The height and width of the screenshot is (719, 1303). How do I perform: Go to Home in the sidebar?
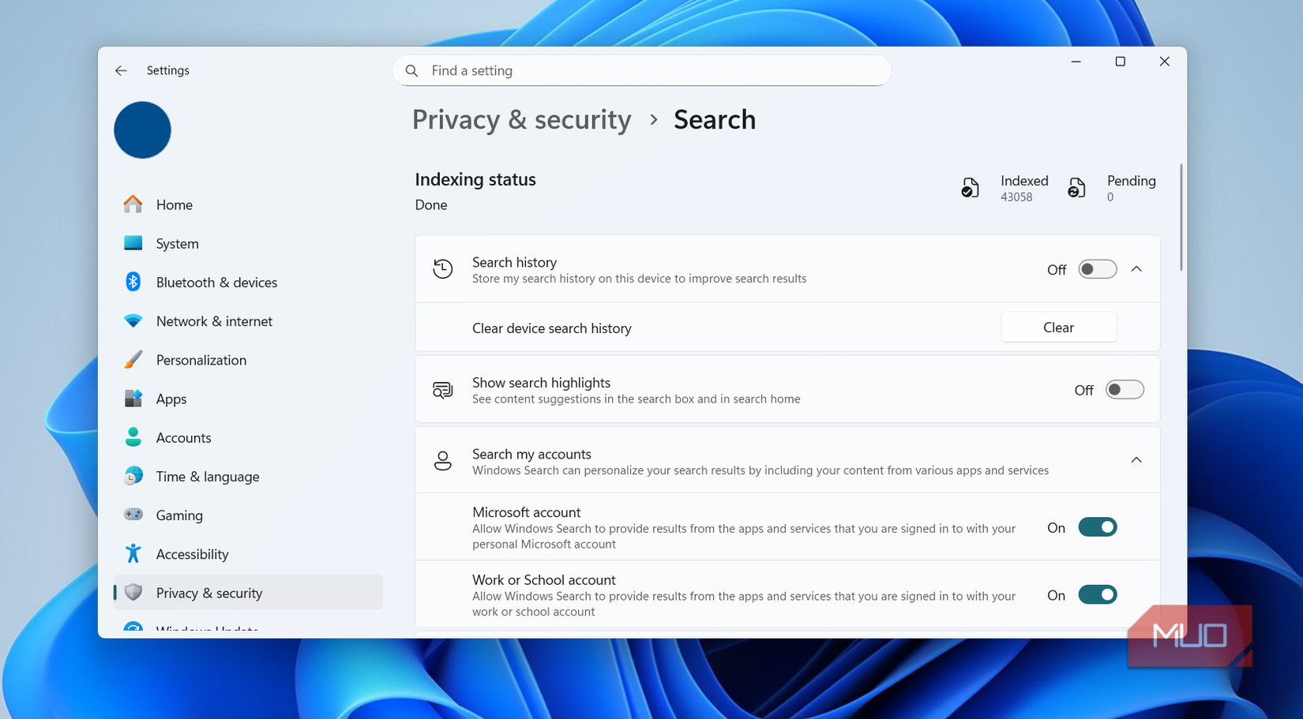pyautogui.click(x=174, y=204)
